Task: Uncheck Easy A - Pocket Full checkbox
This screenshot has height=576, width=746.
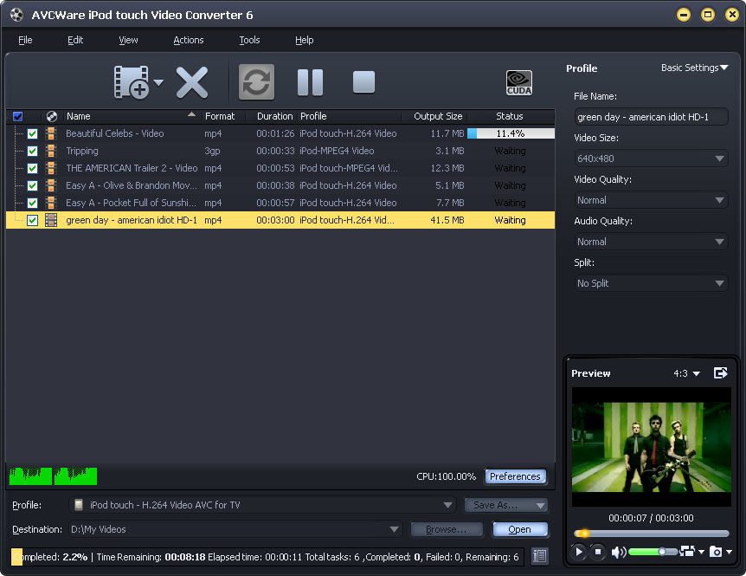Action: coord(32,204)
